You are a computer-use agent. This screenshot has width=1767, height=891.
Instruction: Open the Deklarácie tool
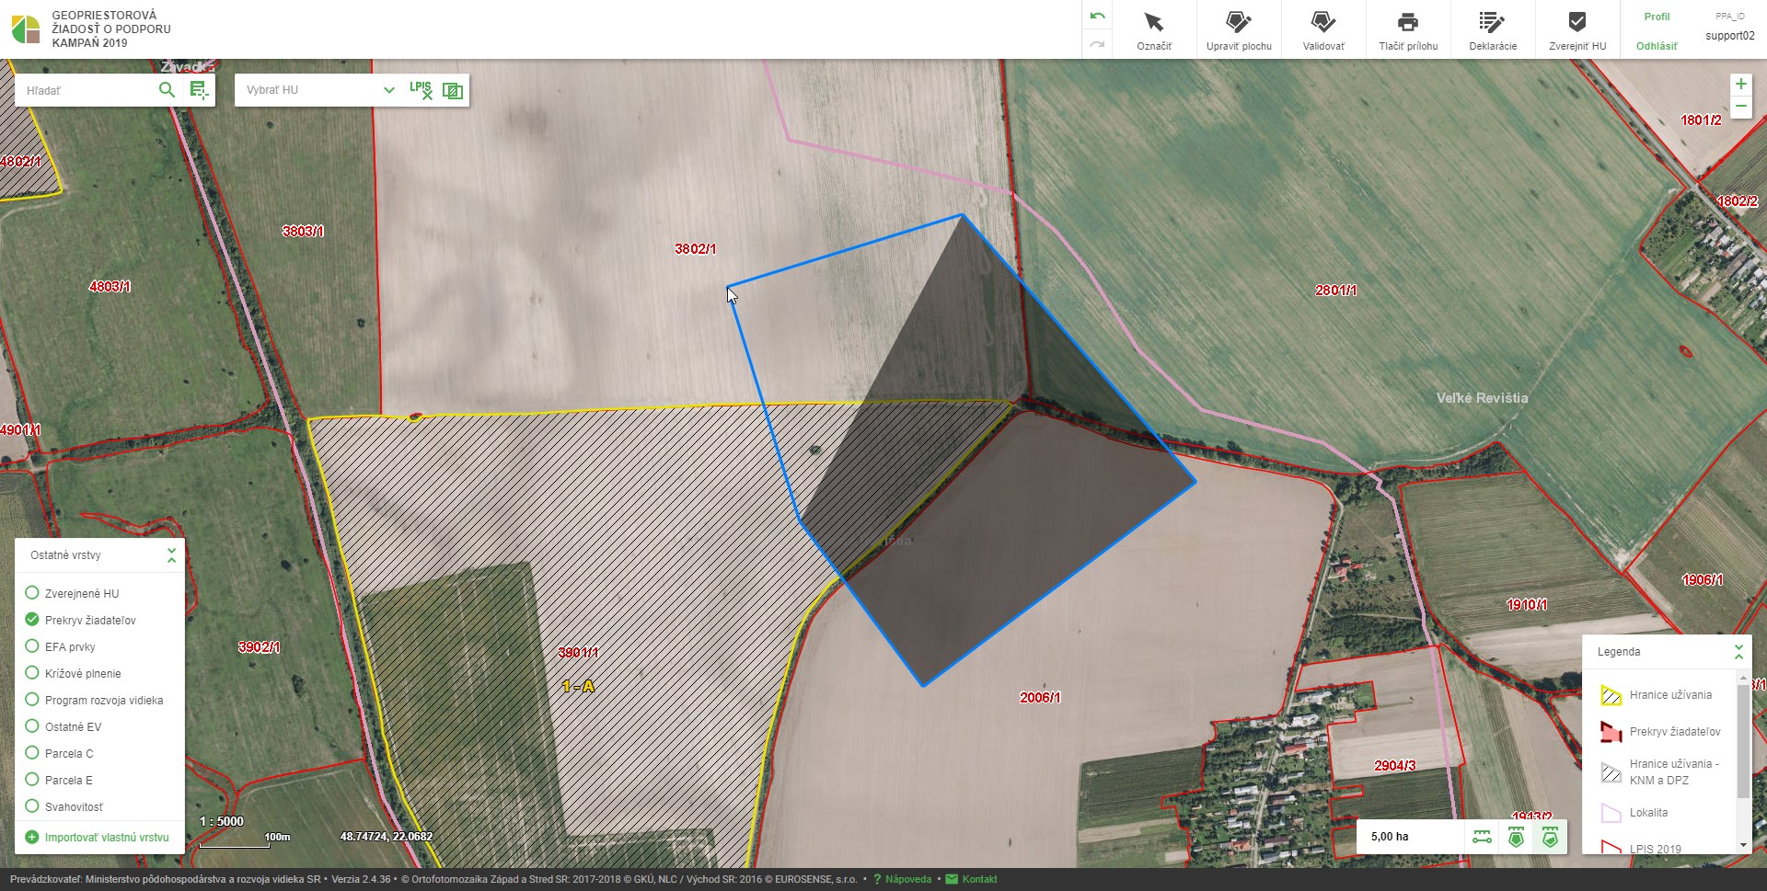coord(1493,30)
